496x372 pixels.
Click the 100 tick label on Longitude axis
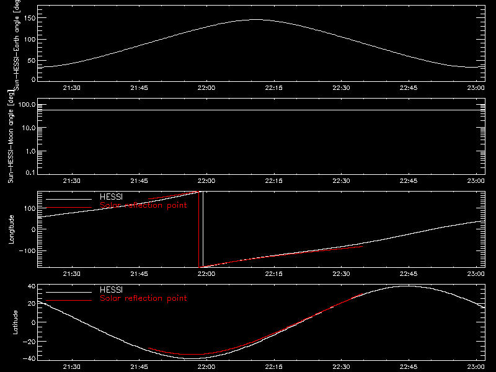(x=30, y=208)
